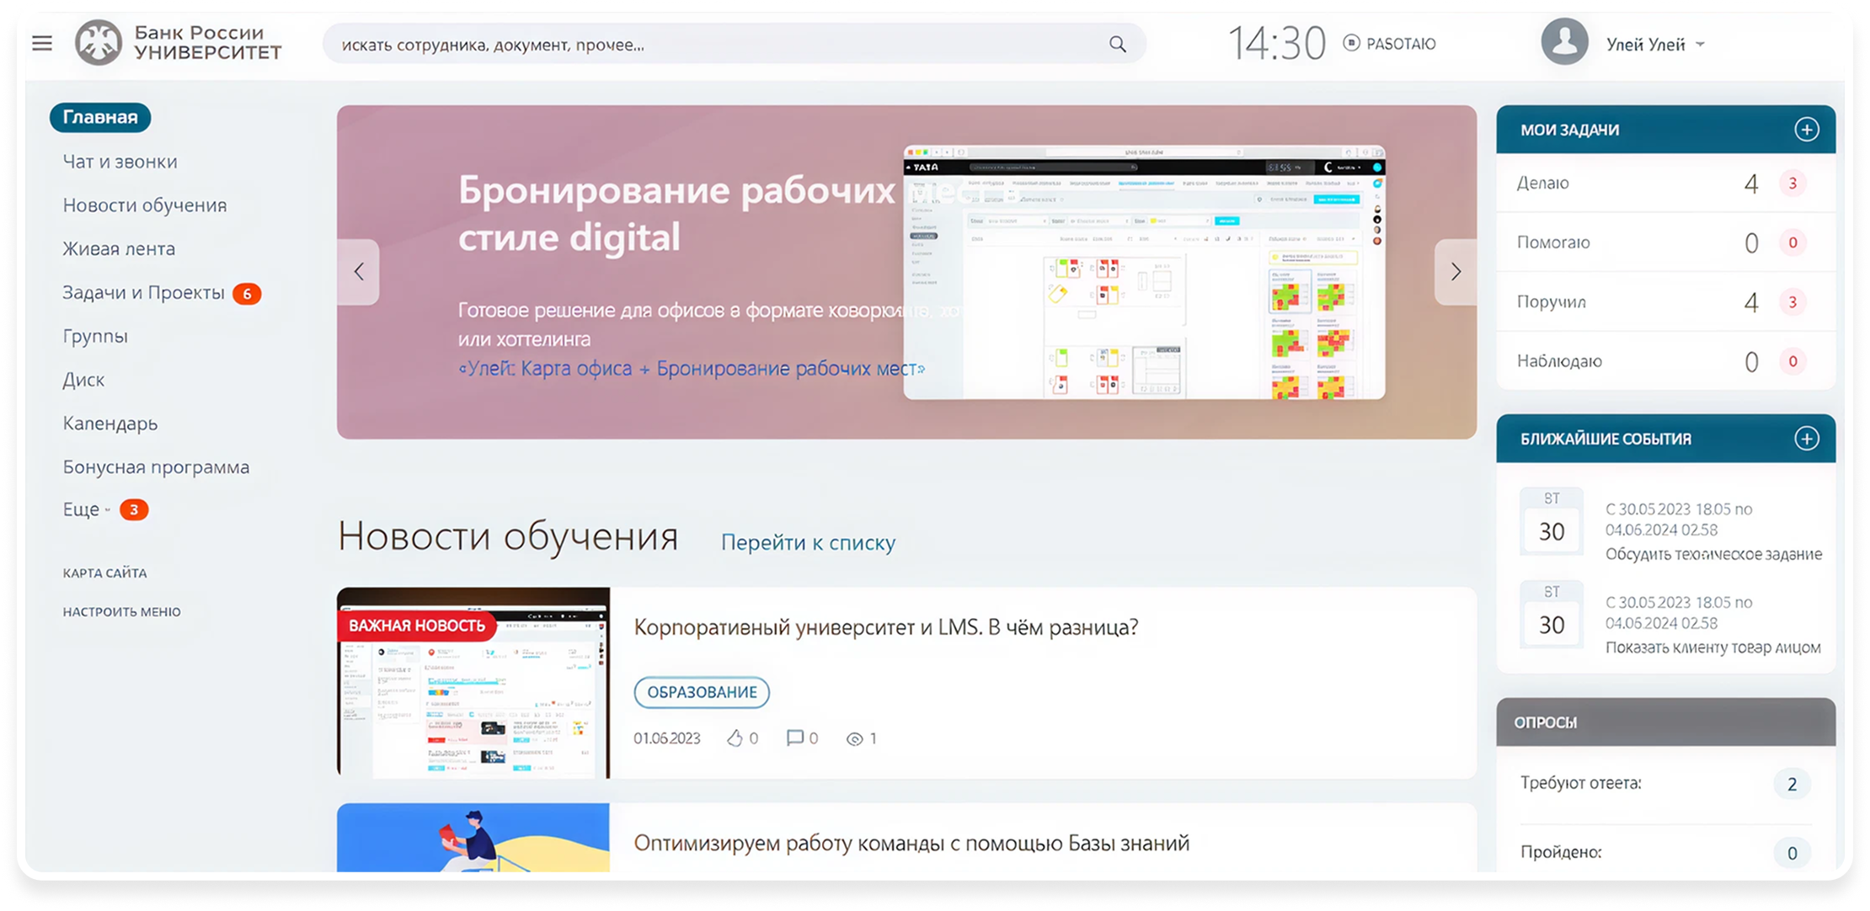Image resolution: width=1870 pixels, height=911 pixels.
Task: Click the banner product screenshot image
Action: tap(1144, 272)
